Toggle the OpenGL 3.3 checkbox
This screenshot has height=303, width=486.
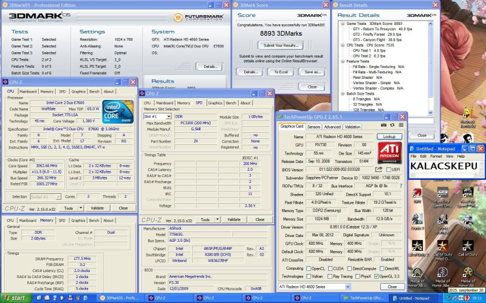(378, 276)
